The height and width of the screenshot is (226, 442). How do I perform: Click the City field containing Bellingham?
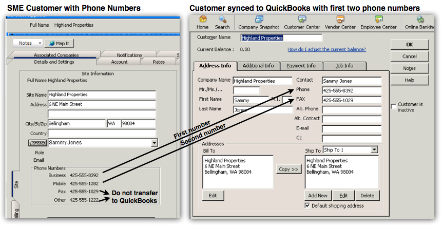point(76,124)
